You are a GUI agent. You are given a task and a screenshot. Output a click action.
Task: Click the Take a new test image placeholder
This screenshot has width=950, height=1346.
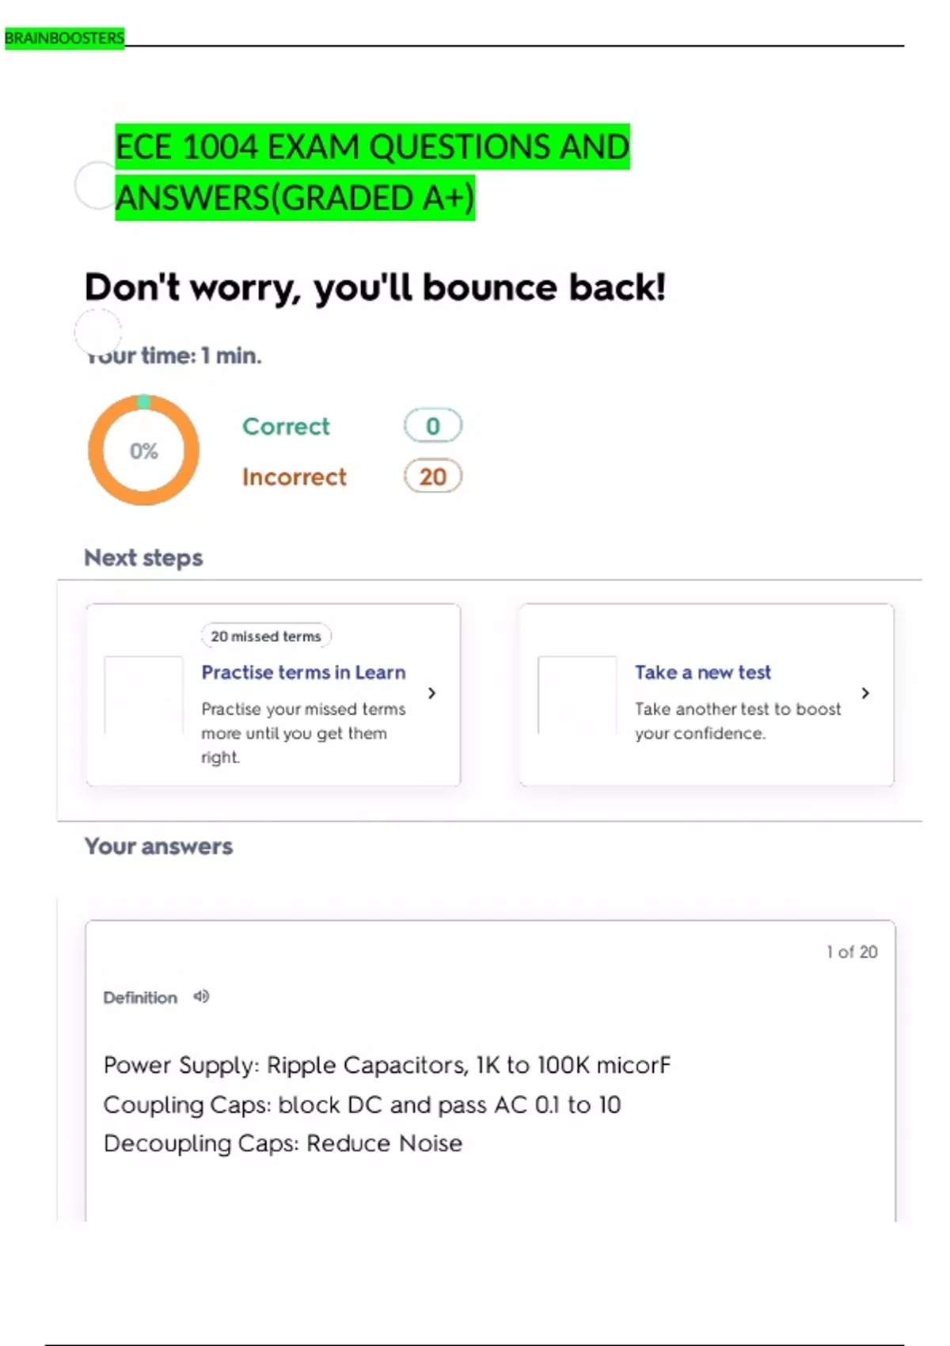click(577, 695)
